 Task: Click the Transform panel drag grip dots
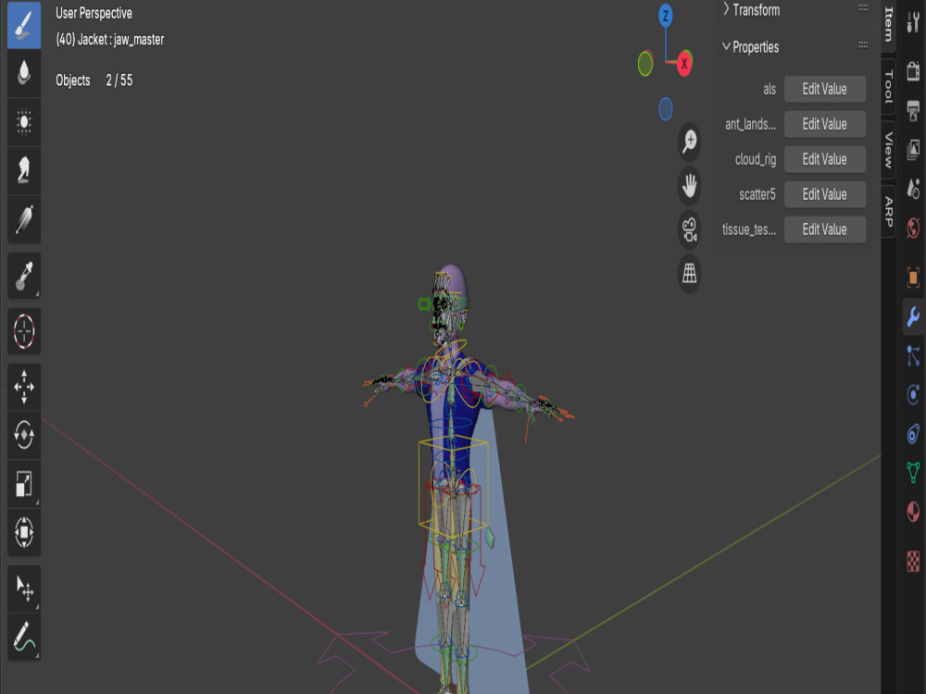[x=863, y=8]
